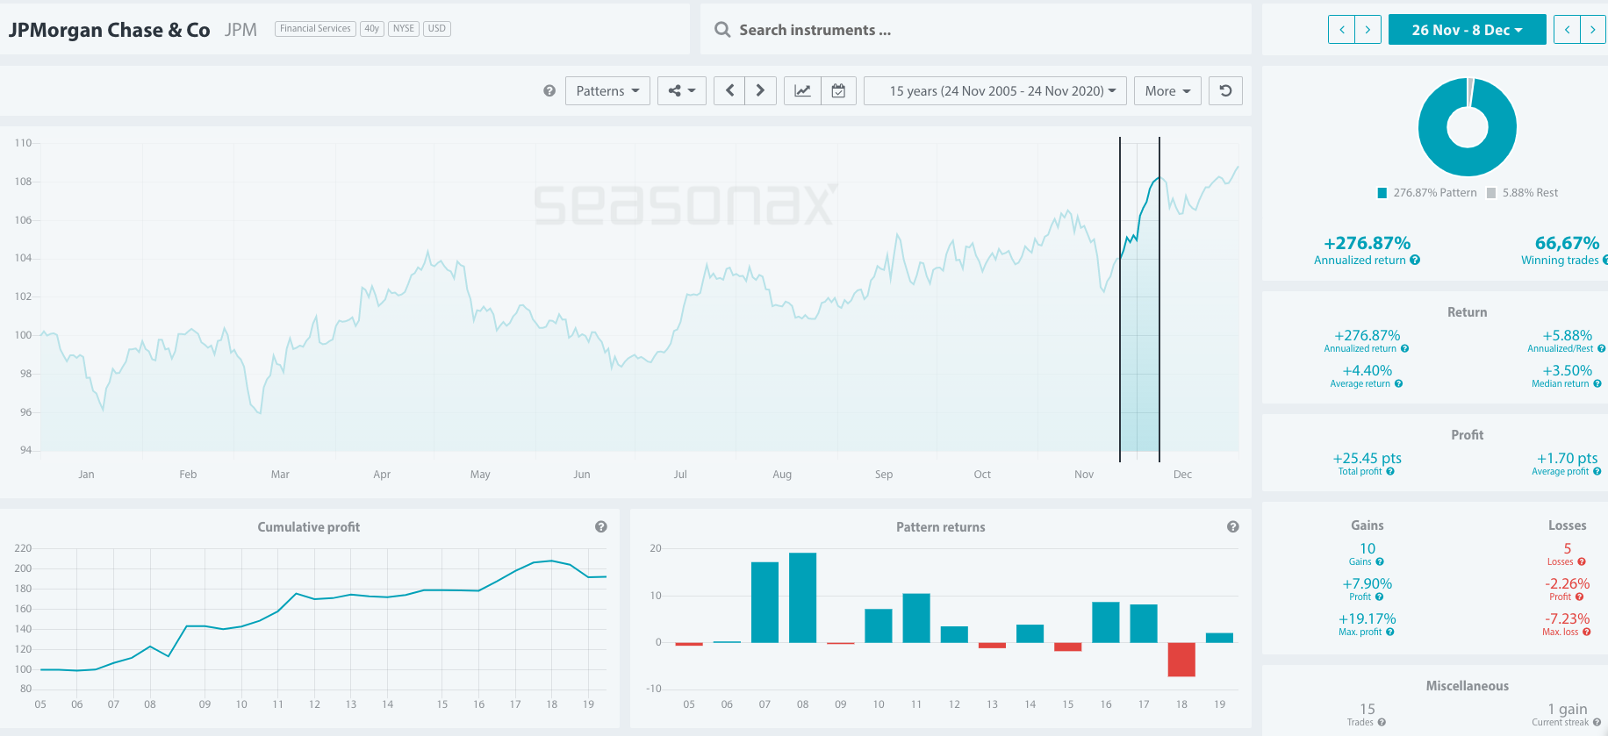Click the reset chart refresh icon
Viewport: 1608px width, 736px height.
click(x=1225, y=90)
